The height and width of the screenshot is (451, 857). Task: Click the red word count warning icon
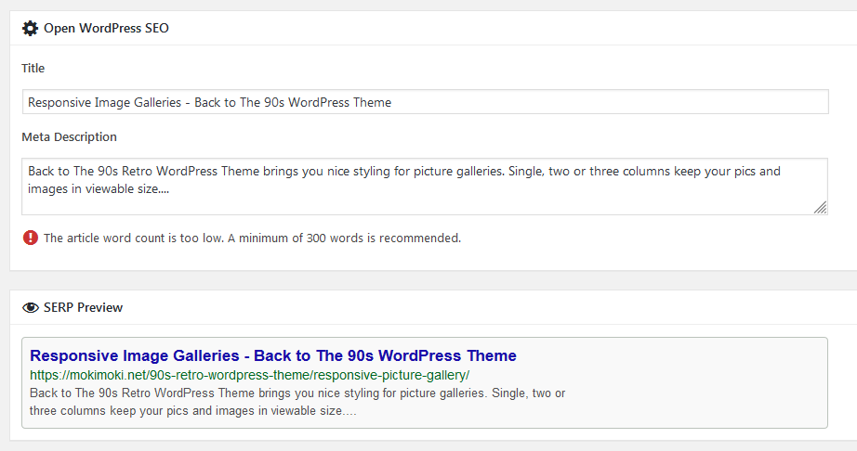[31, 238]
